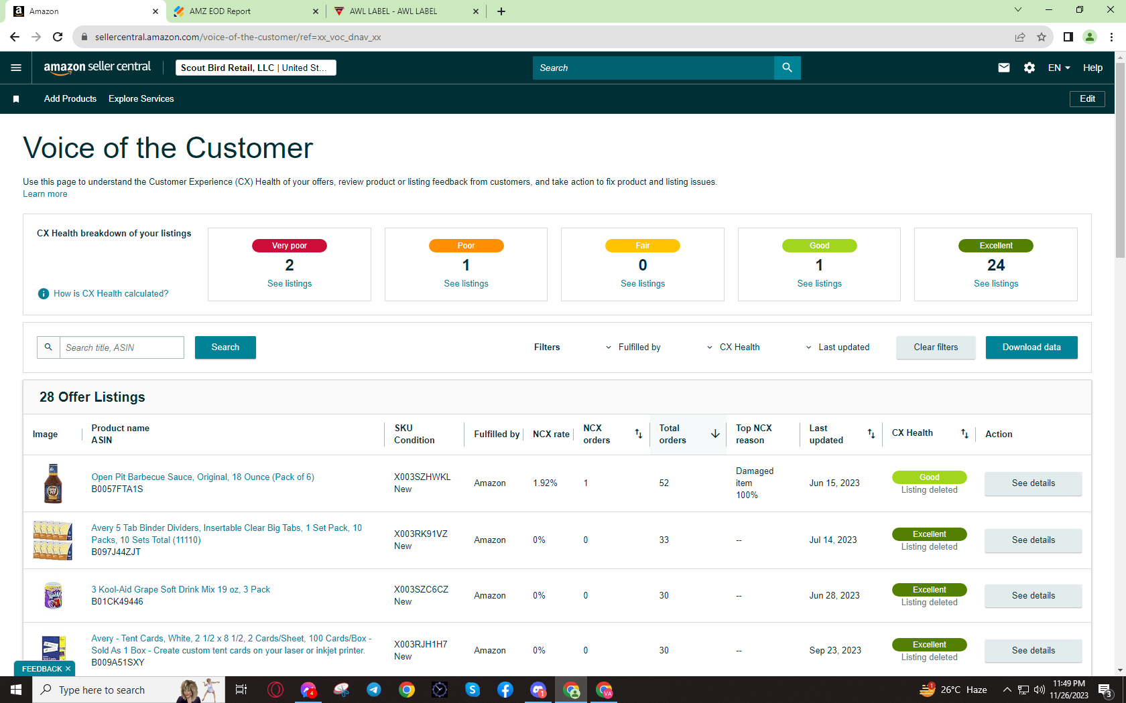Viewport: 1126px width, 703px height.
Task: Click the share page icon in the address bar
Action: [x=1020, y=37]
